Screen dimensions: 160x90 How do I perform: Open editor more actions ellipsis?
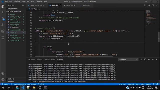[157, 5]
